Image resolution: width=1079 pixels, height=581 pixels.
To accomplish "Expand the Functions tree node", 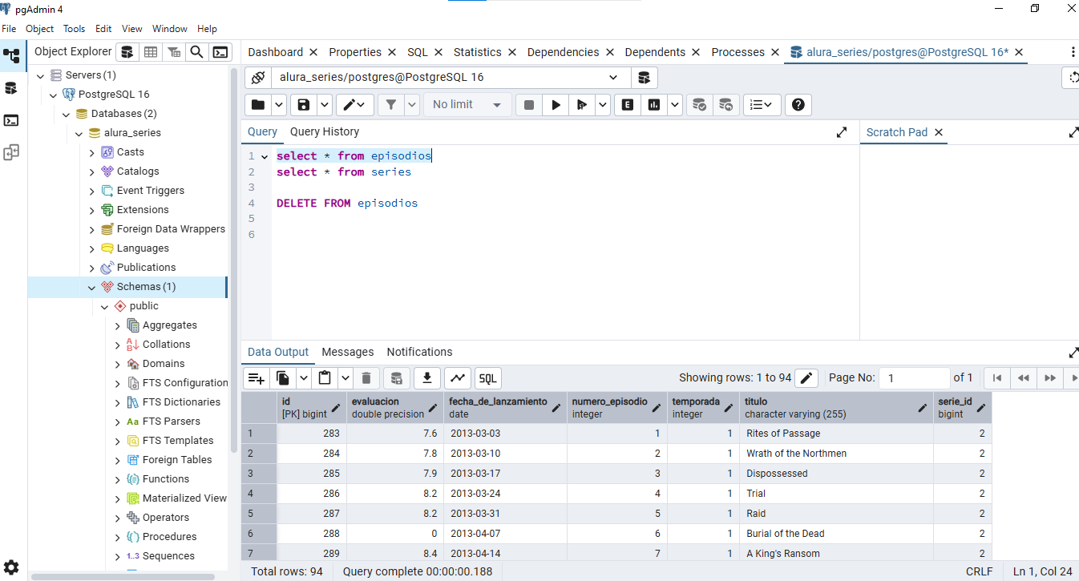I will (118, 479).
